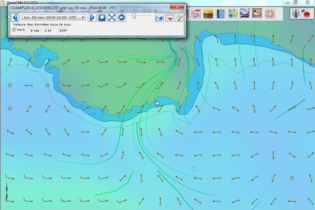
Task: Click the GRIB plugin toolbar icon
Action: point(245,13)
